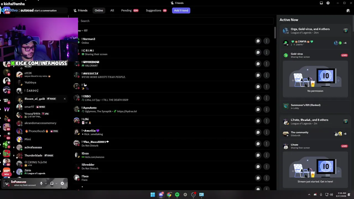
Task: Open the Orga, Gold-virus activity card
Action: point(315,31)
